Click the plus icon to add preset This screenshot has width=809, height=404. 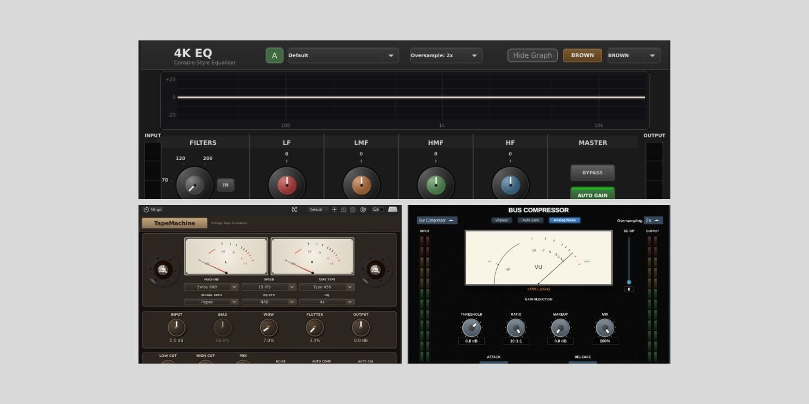click(x=334, y=210)
